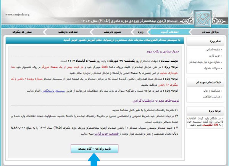
Task: Open the اطلاعات داوطلب step tab
Action: pos(68,32)
